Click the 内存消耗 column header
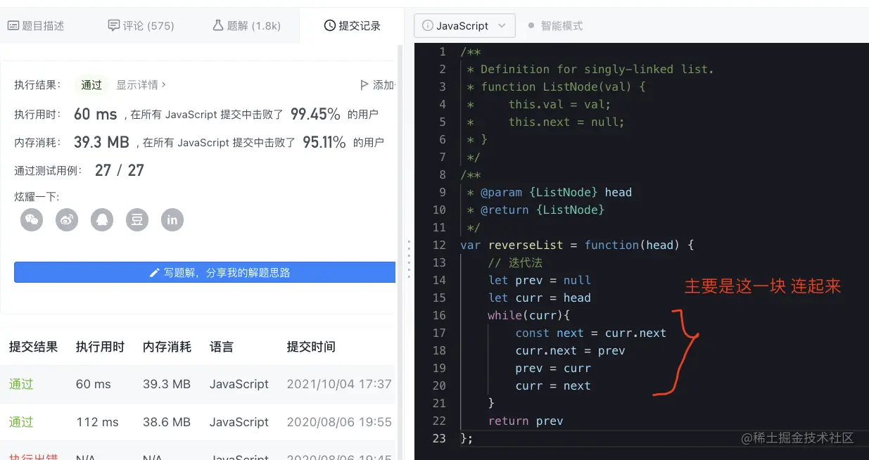This screenshot has width=869, height=460. point(167,347)
